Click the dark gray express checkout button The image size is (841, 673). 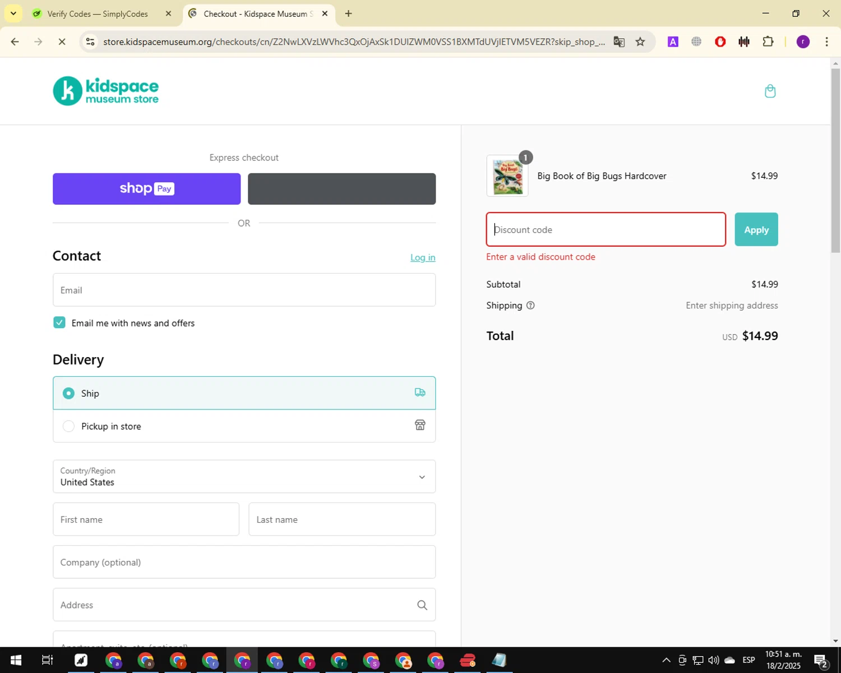tap(341, 188)
